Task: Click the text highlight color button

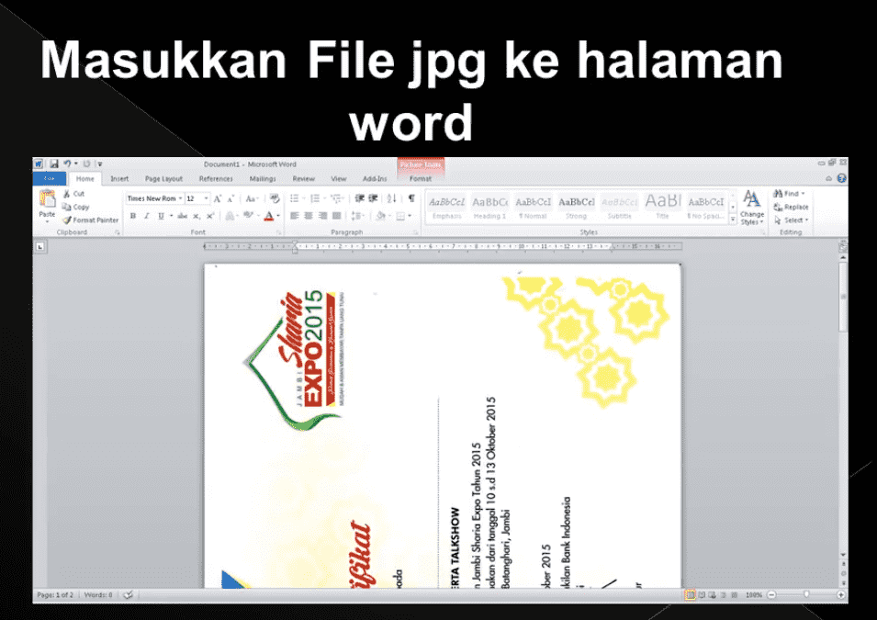Action: [248, 216]
